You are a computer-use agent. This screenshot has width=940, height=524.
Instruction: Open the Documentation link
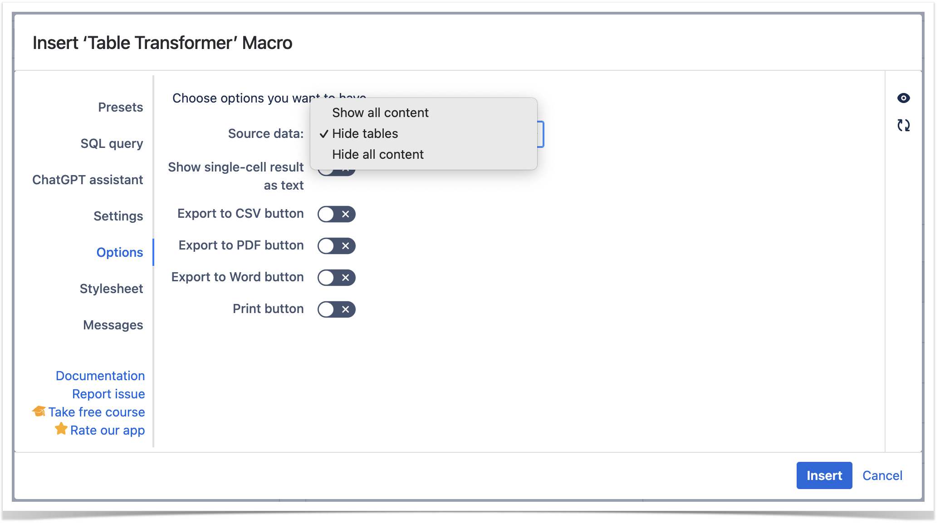pyautogui.click(x=100, y=376)
